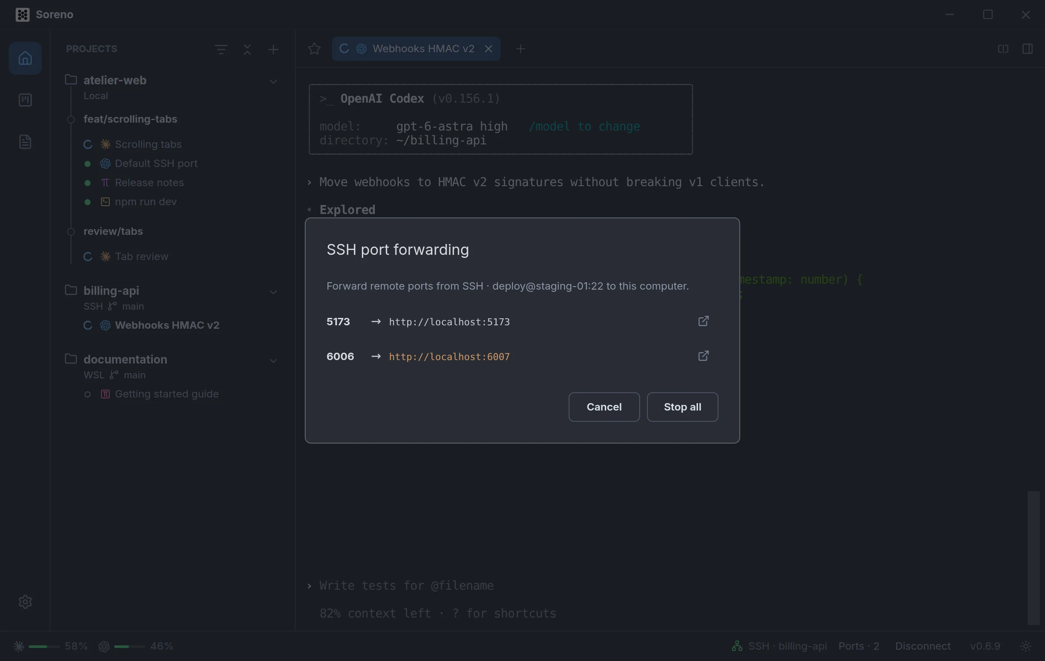
Task: Click the documentation folder icon
Action: coord(71,359)
